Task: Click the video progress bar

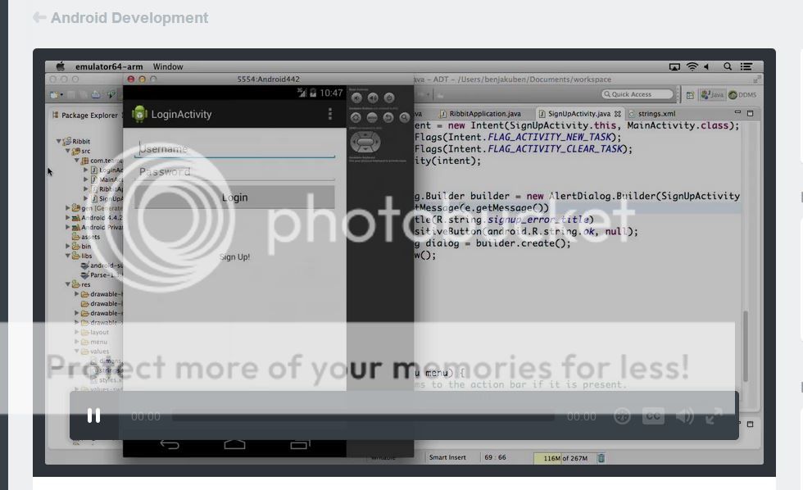Action: pos(362,417)
